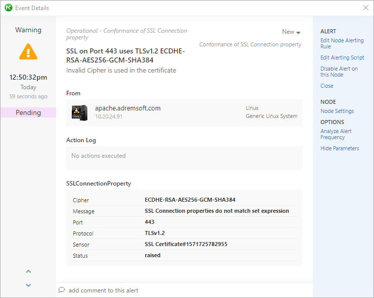Click the Protocol value TLSv1.2
This screenshot has height=298, width=374.
(155, 233)
